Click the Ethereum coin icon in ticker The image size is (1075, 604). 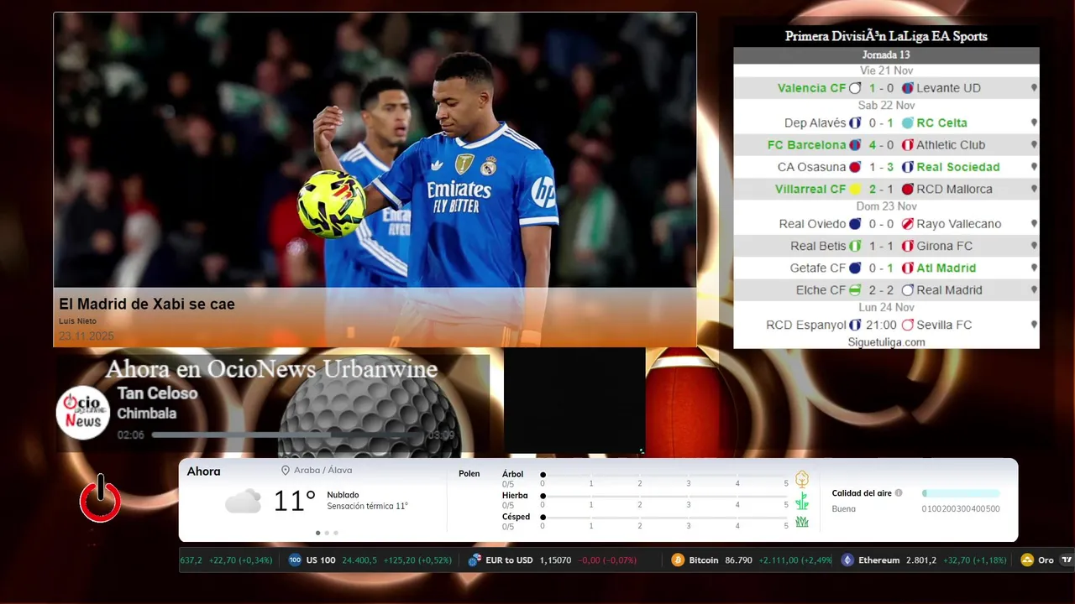coord(847,560)
